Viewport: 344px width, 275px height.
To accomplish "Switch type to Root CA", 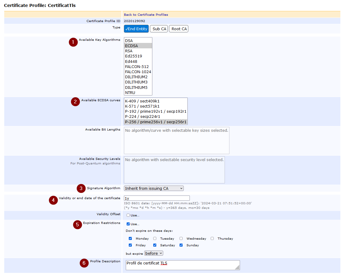I will coord(179,29).
